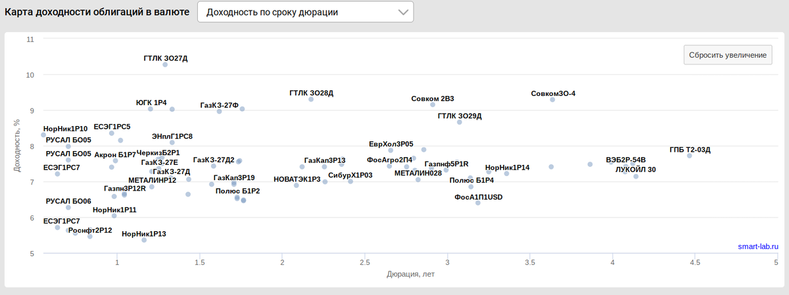
Task: Click the data point under НорНик1Р13
Action: [x=144, y=240]
